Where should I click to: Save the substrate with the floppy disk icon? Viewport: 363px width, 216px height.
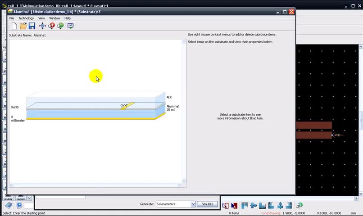[x=32, y=26]
